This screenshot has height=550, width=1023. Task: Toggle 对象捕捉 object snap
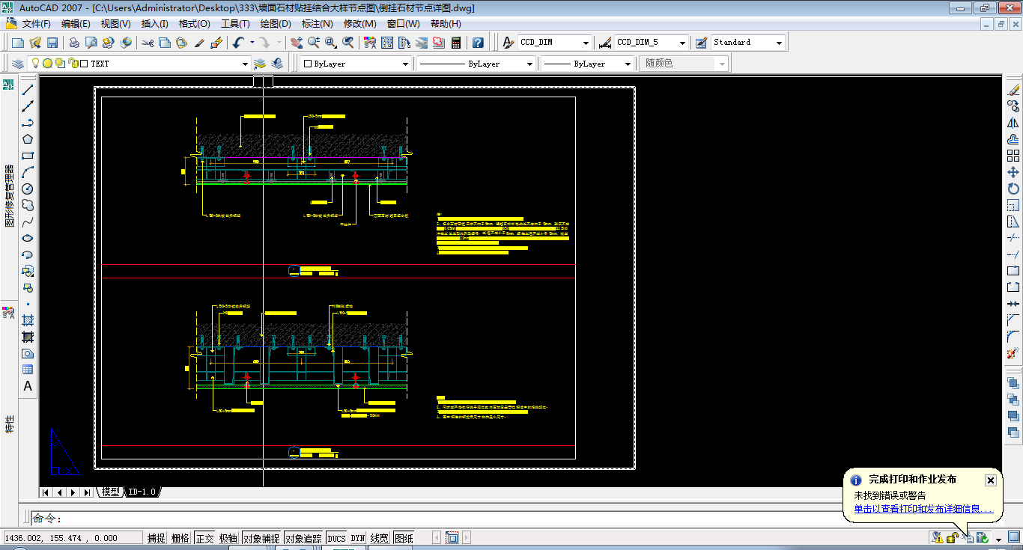(x=261, y=537)
